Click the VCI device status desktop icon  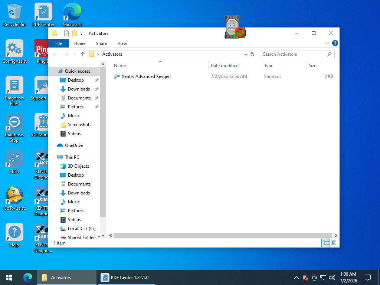[x=235, y=27]
